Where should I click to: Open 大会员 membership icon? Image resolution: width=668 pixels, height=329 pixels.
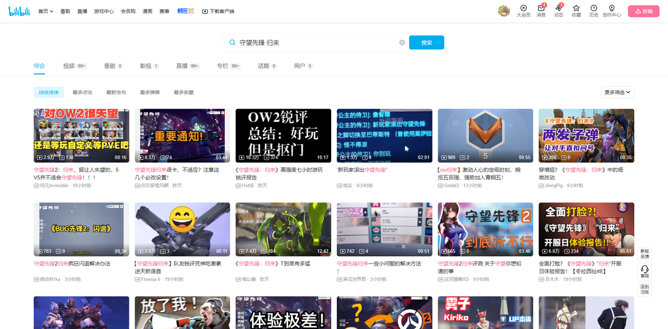click(523, 11)
